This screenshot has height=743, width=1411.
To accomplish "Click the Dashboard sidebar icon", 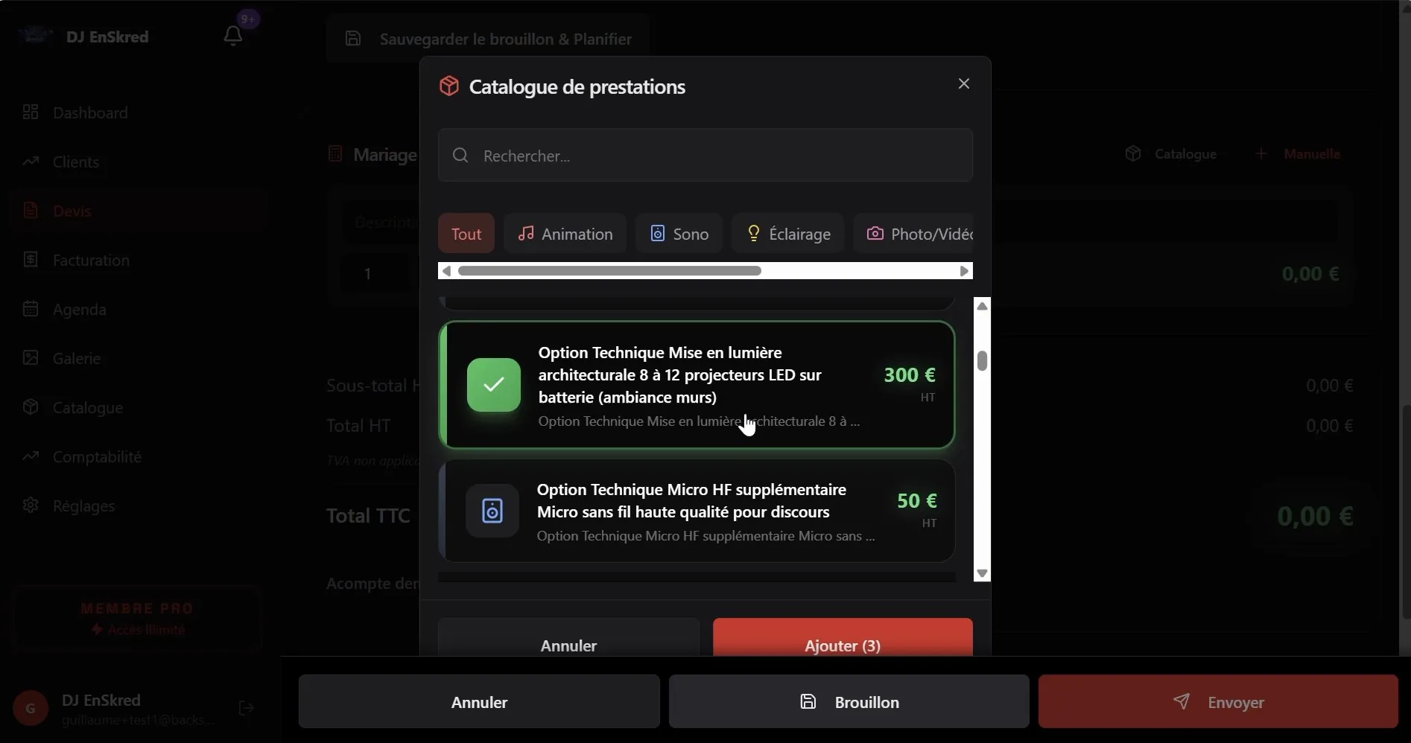I will point(31,112).
